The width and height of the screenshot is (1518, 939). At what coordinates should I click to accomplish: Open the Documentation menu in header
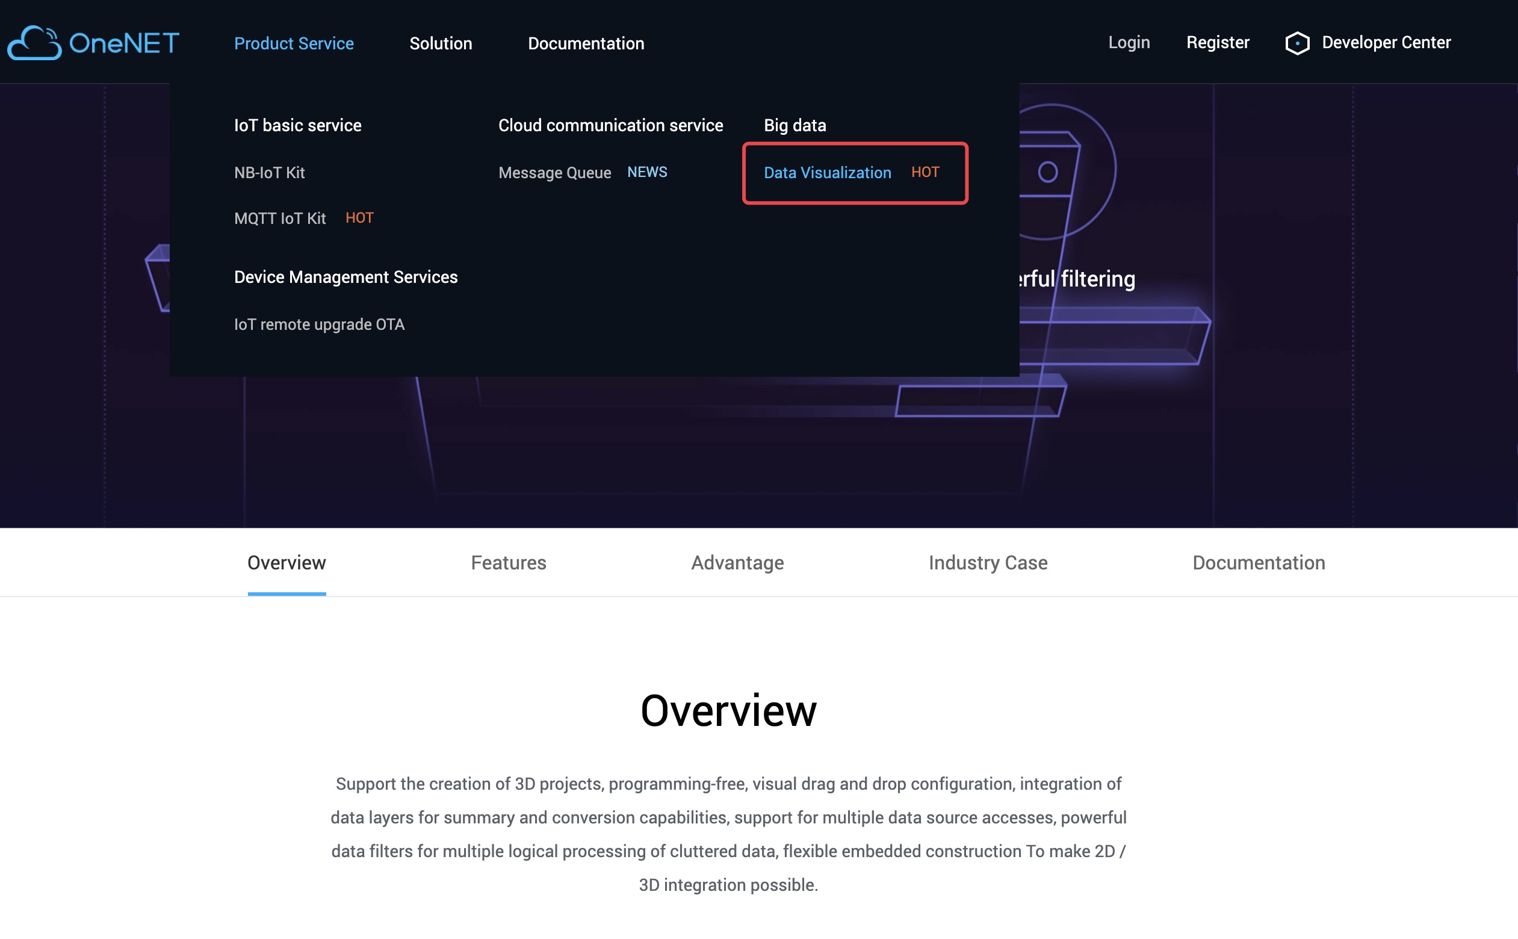pyautogui.click(x=586, y=43)
